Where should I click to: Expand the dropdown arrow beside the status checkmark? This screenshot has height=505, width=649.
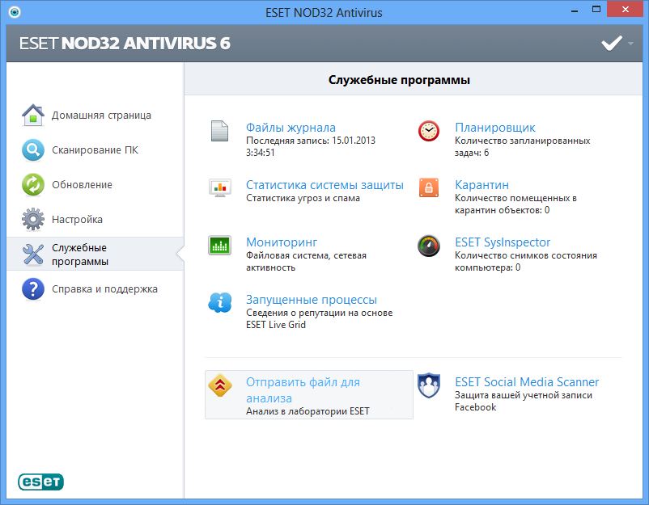pyautogui.click(x=631, y=44)
